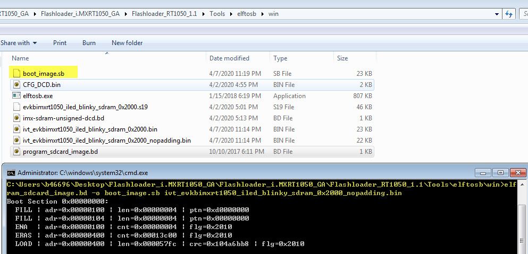
Task: Select ivt_evkbimxrt1050_iled_blinky_sdram_0x2000_nopadding.bin file name
Action: point(107,140)
